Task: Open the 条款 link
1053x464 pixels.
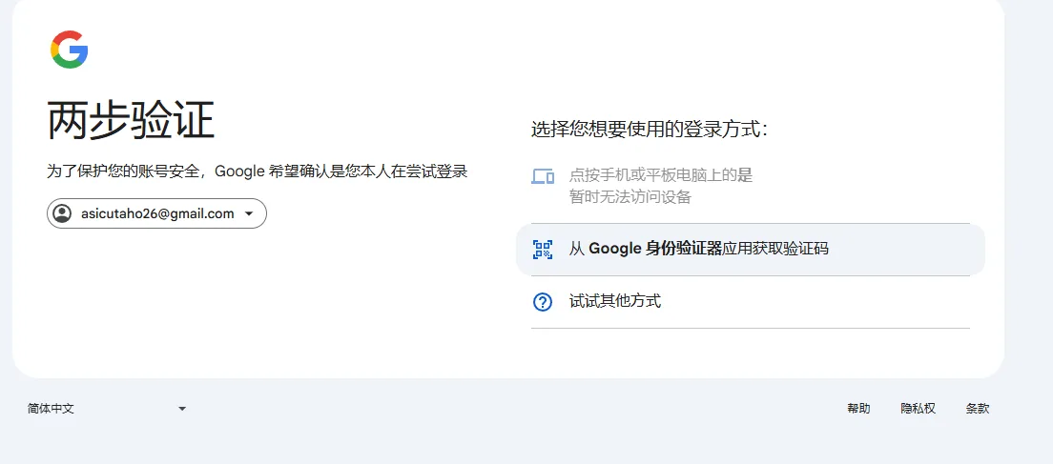Action: click(977, 409)
